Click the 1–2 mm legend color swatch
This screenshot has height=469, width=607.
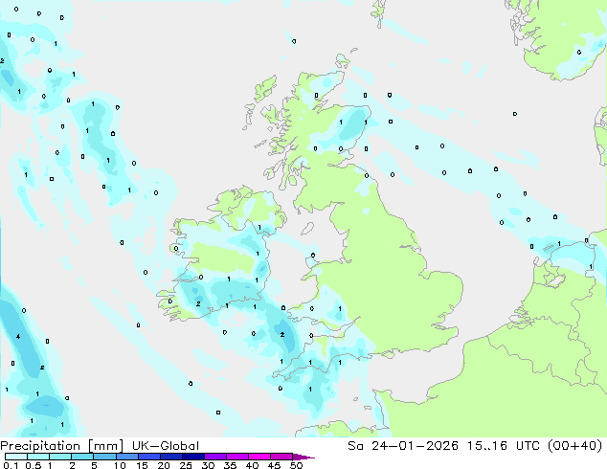pos(60,457)
